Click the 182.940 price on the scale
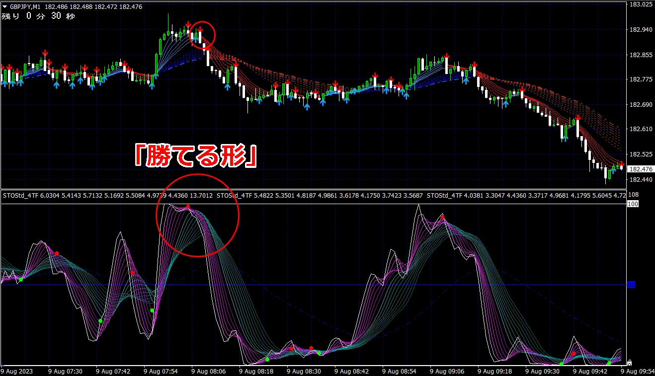 click(x=640, y=30)
